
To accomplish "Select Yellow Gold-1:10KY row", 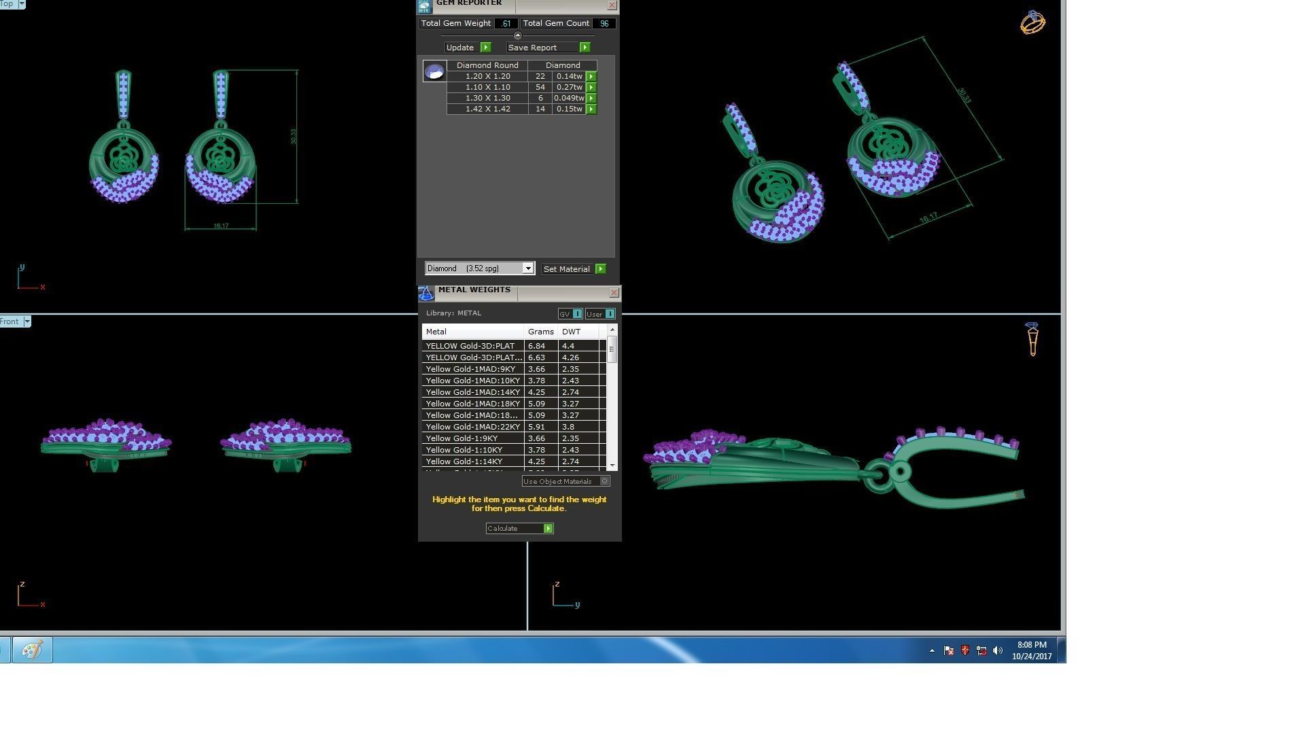I will (x=514, y=450).
